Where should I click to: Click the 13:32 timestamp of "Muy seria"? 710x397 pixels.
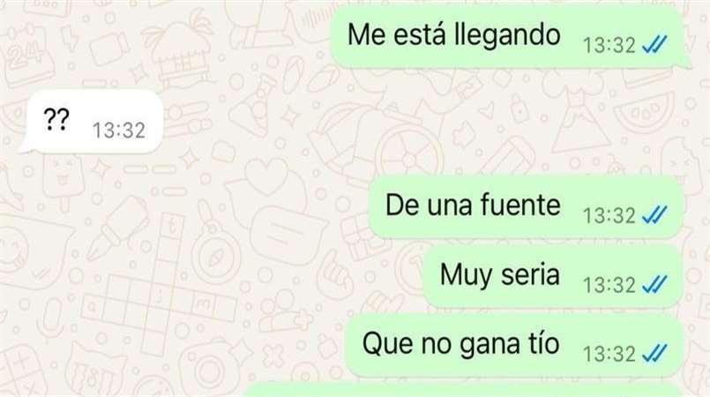click(609, 285)
